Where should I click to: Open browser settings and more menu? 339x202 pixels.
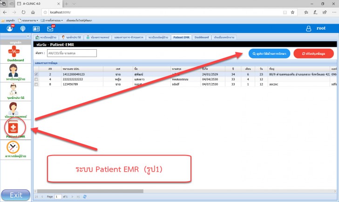[x=334, y=12]
